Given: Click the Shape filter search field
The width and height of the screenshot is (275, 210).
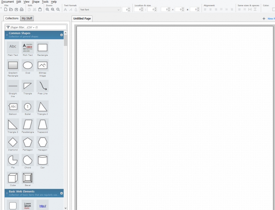Looking at the screenshot, I should 36,27.
